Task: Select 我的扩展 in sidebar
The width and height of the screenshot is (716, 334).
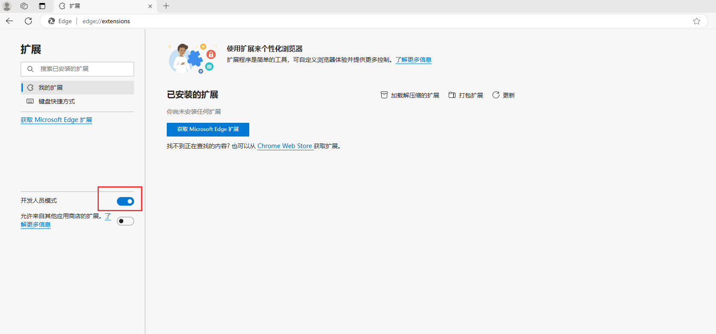Action: pos(77,88)
